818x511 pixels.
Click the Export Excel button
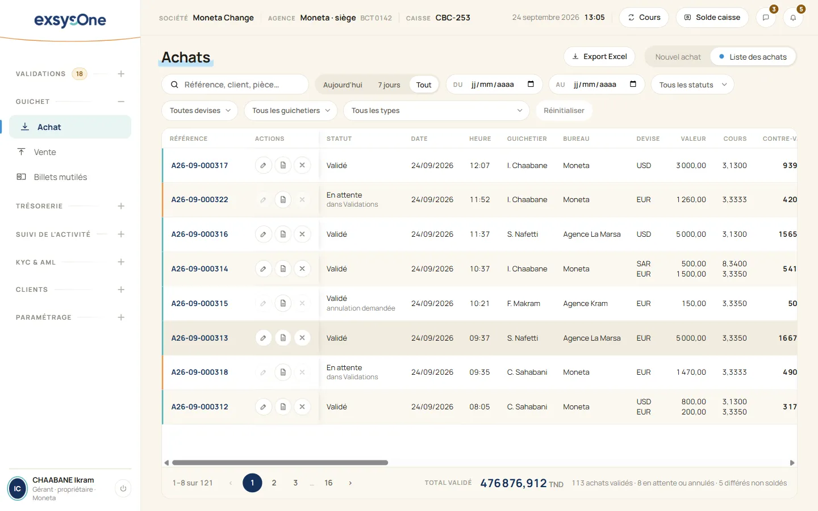599,57
